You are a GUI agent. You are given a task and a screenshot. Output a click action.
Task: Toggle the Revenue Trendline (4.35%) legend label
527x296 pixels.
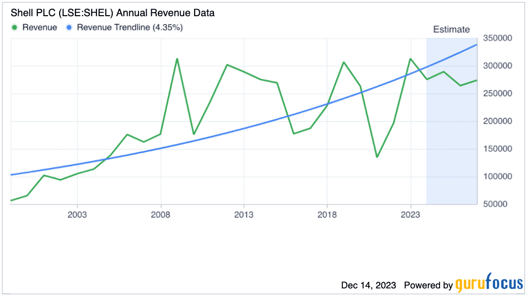(129, 27)
